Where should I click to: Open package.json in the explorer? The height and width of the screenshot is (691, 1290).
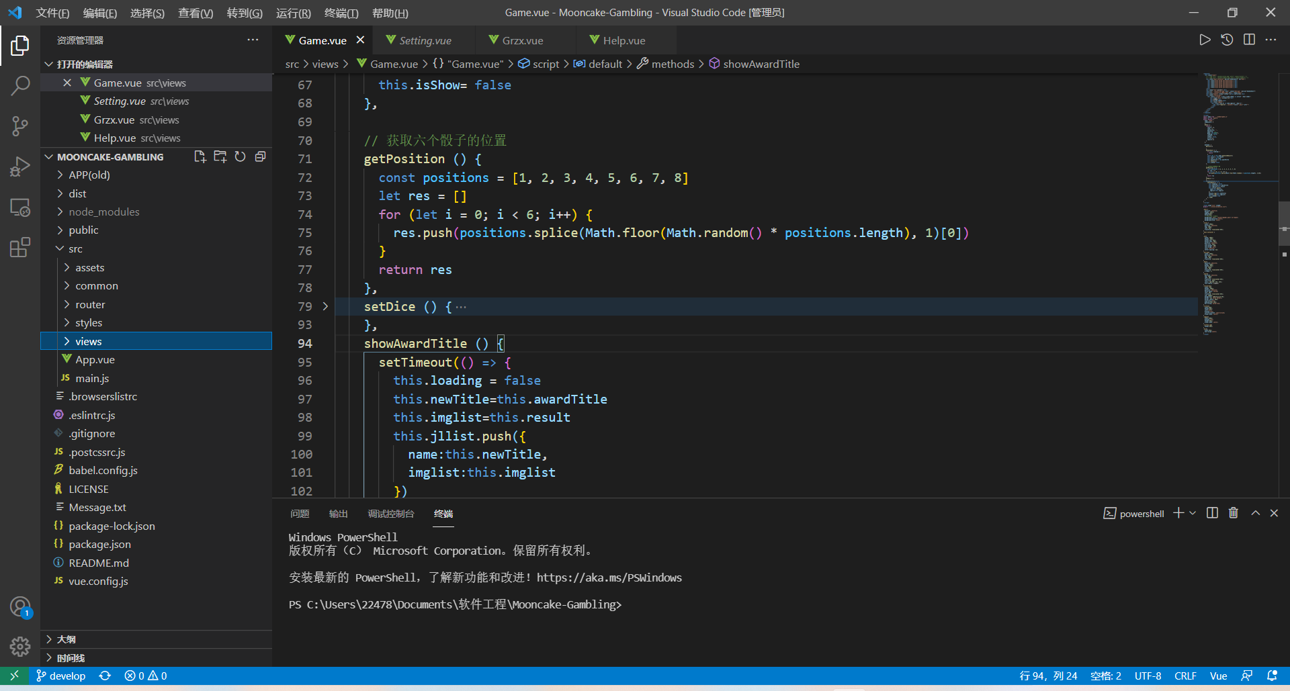point(99,544)
